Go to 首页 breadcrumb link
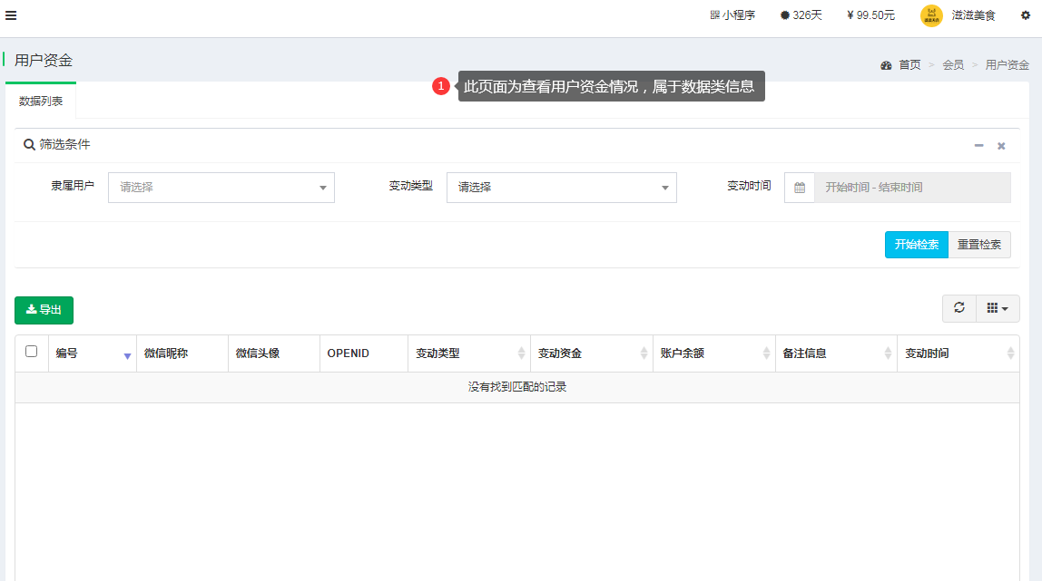 click(909, 65)
